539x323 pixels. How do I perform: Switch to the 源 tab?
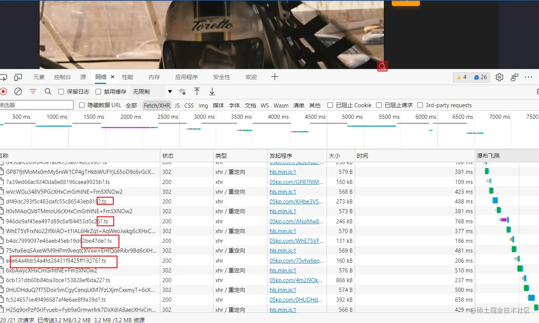tap(83, 77)
